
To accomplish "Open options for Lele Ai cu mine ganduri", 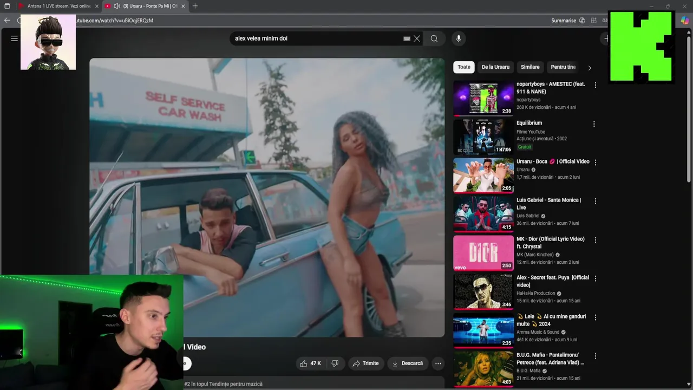I will click(x=595, y=317).
